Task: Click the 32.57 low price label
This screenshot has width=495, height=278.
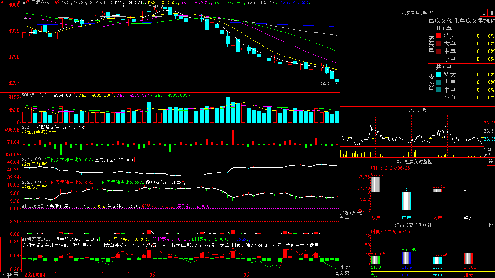Action: 326,83
